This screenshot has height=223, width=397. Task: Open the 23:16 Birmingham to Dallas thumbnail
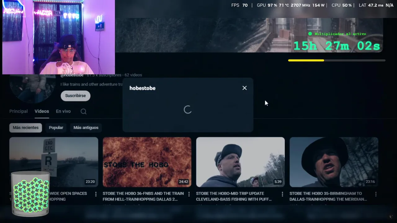click(334, 162)
